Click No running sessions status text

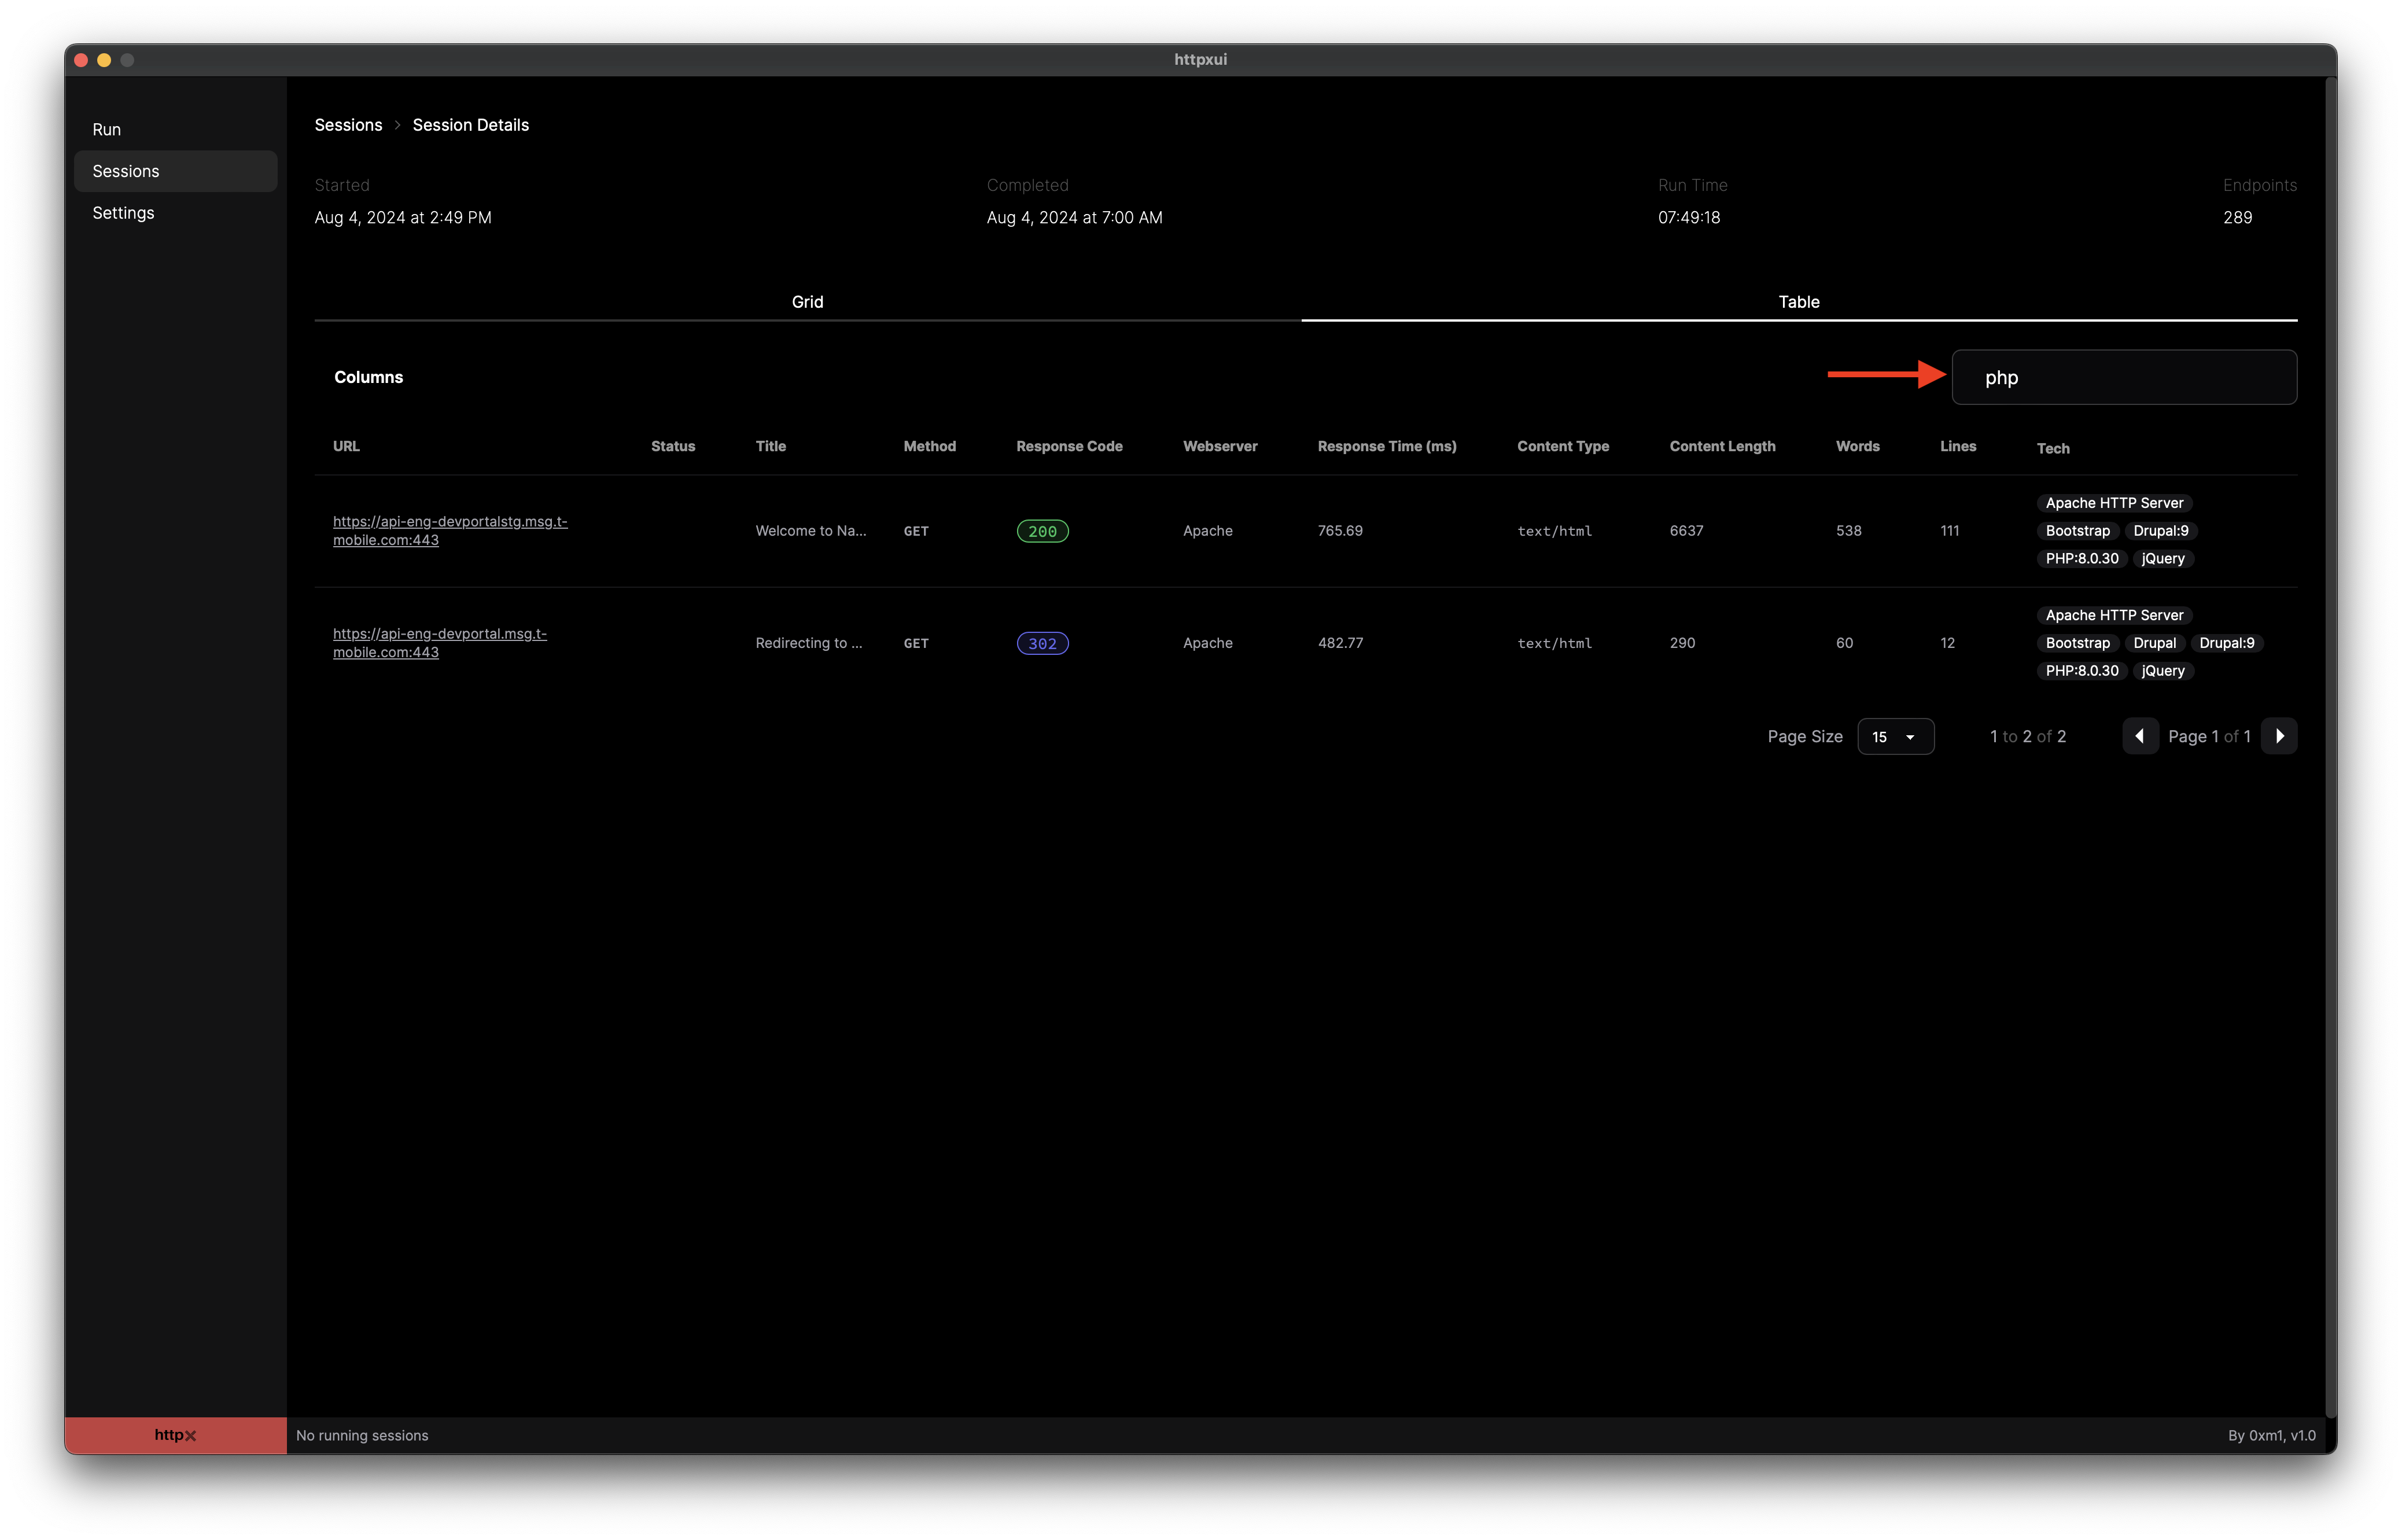pyautogui.click(x=362, y=1435)
